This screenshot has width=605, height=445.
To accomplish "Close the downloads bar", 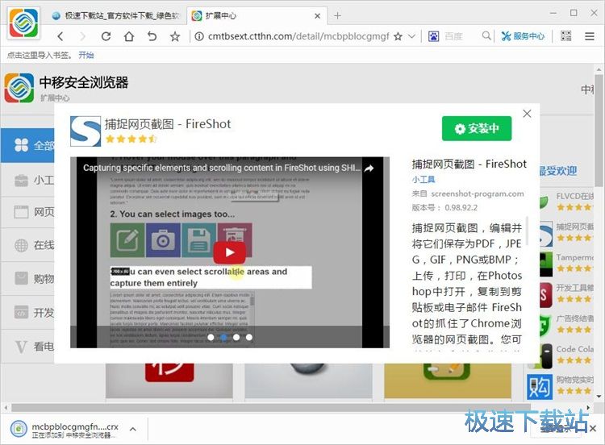I will point(593,428).
